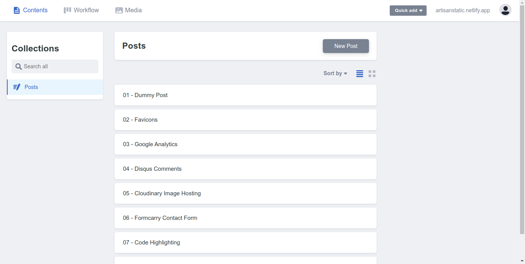Click the search magnifier icon
Image resolution: width=525 pixels, height=264 pixels.
(18, 66)
